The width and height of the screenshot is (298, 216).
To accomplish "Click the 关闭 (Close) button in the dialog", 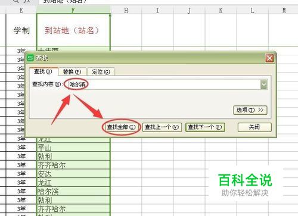I will point(254,127).
